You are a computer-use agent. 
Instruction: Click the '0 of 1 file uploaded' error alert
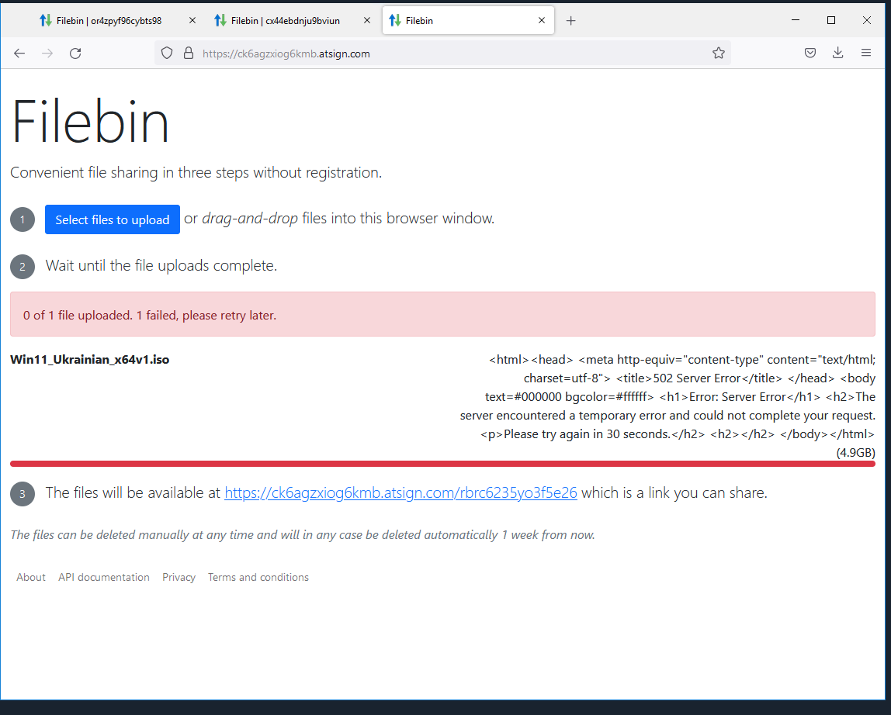(x=442, y=314)
